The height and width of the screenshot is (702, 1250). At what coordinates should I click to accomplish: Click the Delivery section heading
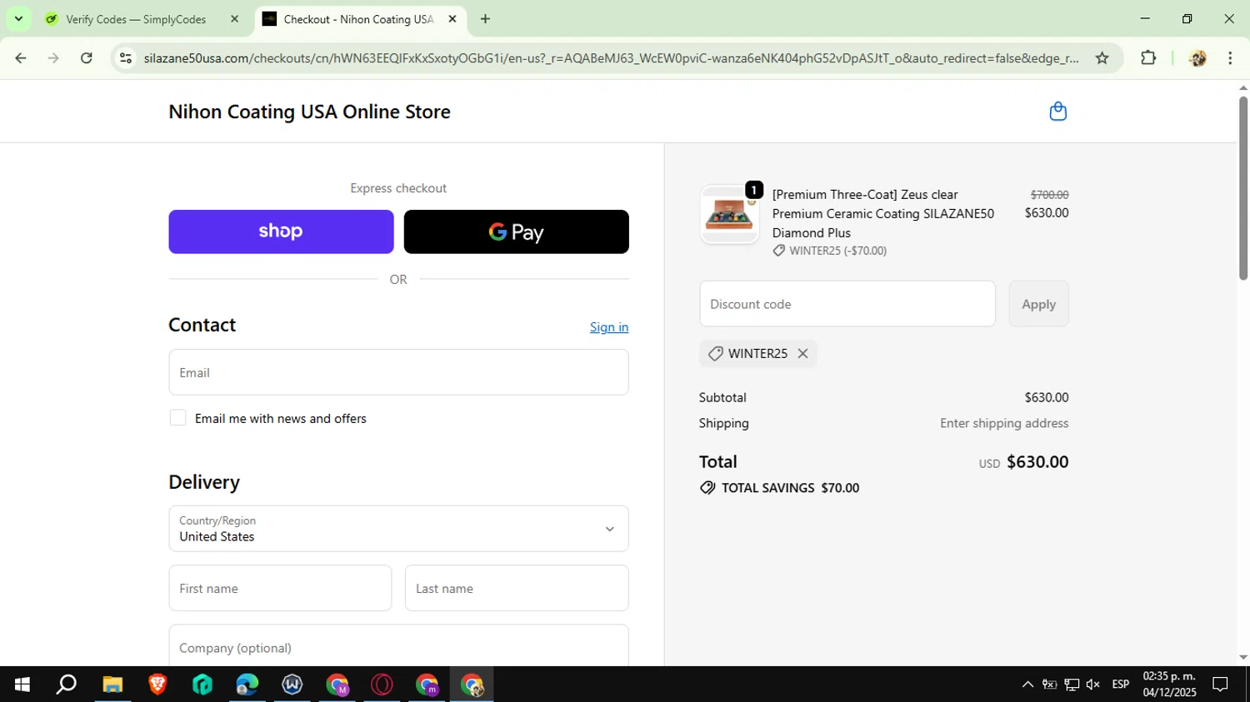coord(204,482)
